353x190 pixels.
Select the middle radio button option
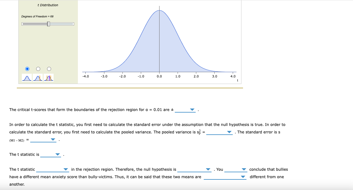pos(38,69)
